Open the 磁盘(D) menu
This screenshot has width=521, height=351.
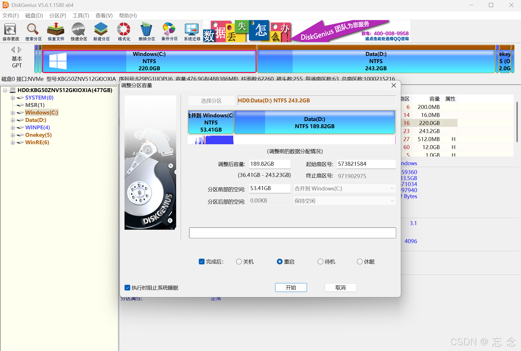[34, 15]
